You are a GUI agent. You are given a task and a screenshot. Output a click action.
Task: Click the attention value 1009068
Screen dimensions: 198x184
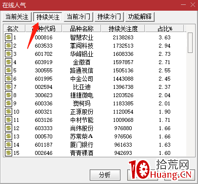tap(123, 120)
